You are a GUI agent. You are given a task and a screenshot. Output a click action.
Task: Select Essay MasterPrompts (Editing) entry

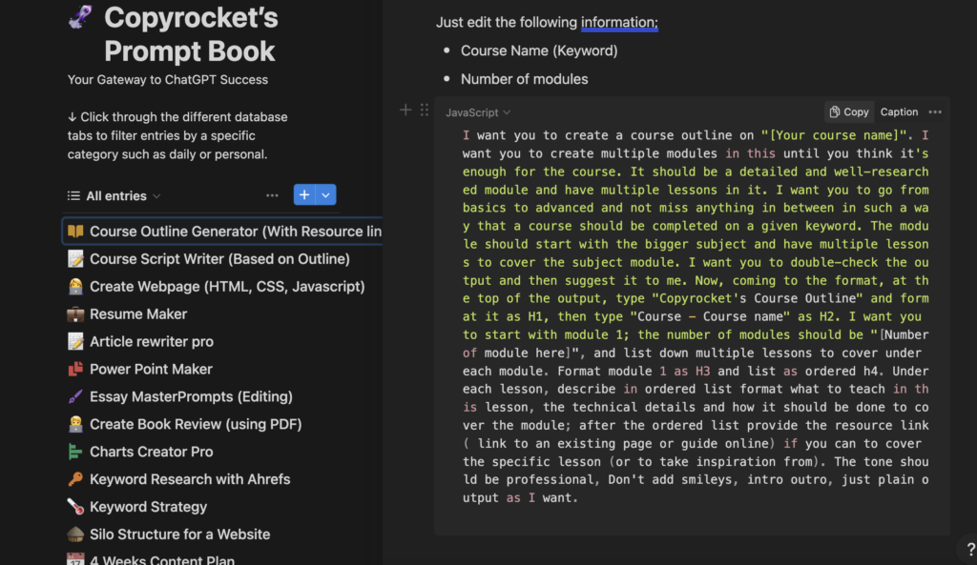(191, 396)
